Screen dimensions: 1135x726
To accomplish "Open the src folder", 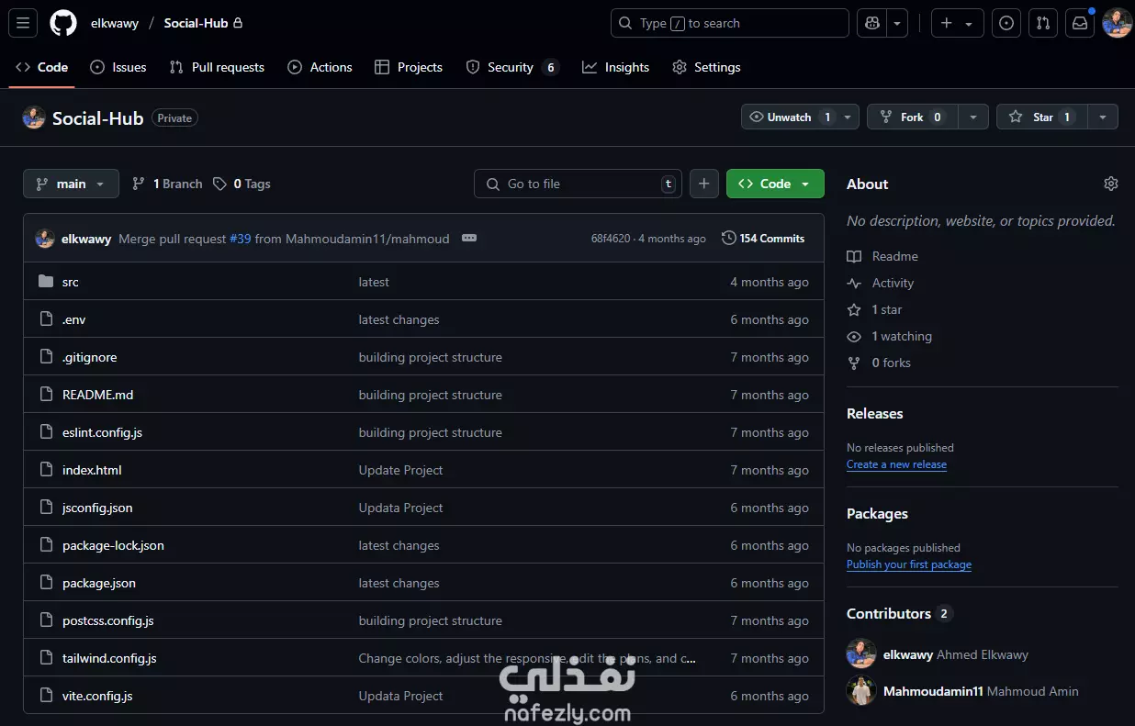I will pos(71,282).
